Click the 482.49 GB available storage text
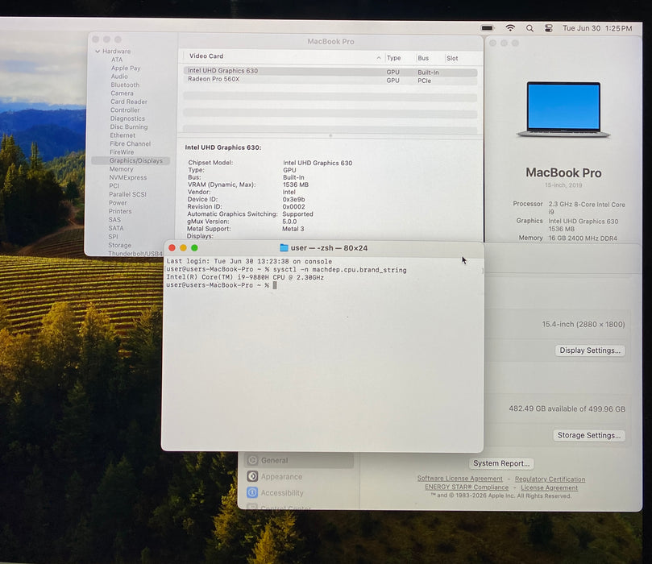 click(567, 409)
